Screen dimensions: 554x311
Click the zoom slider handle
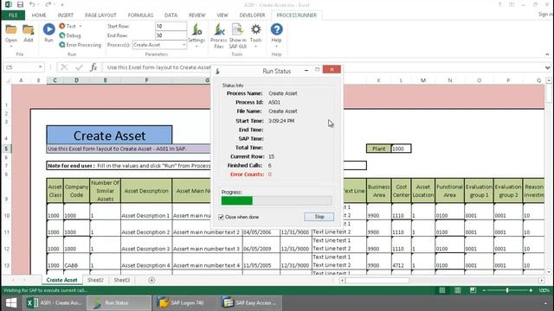click(507, 290)
